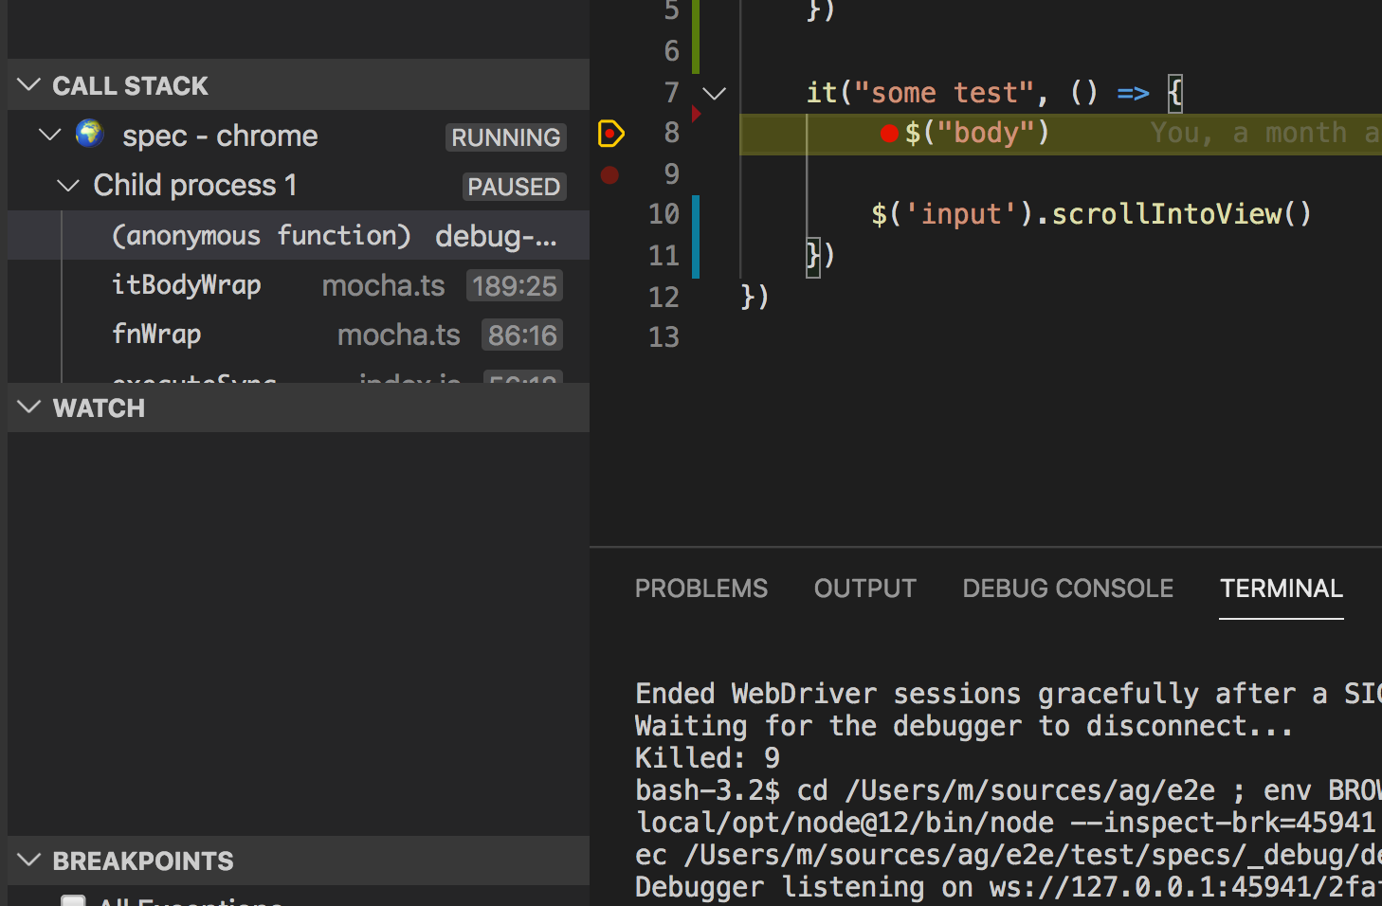The image size is (1382, 906).
Task: Click the 'Killed: 9' terminal line
Action: point(707,758)
